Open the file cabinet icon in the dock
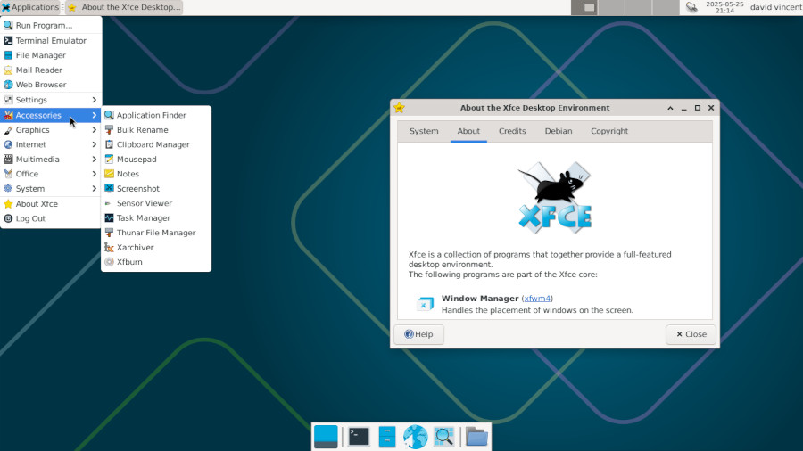This screenshot has height=451, width=803. tap(386, 437)
